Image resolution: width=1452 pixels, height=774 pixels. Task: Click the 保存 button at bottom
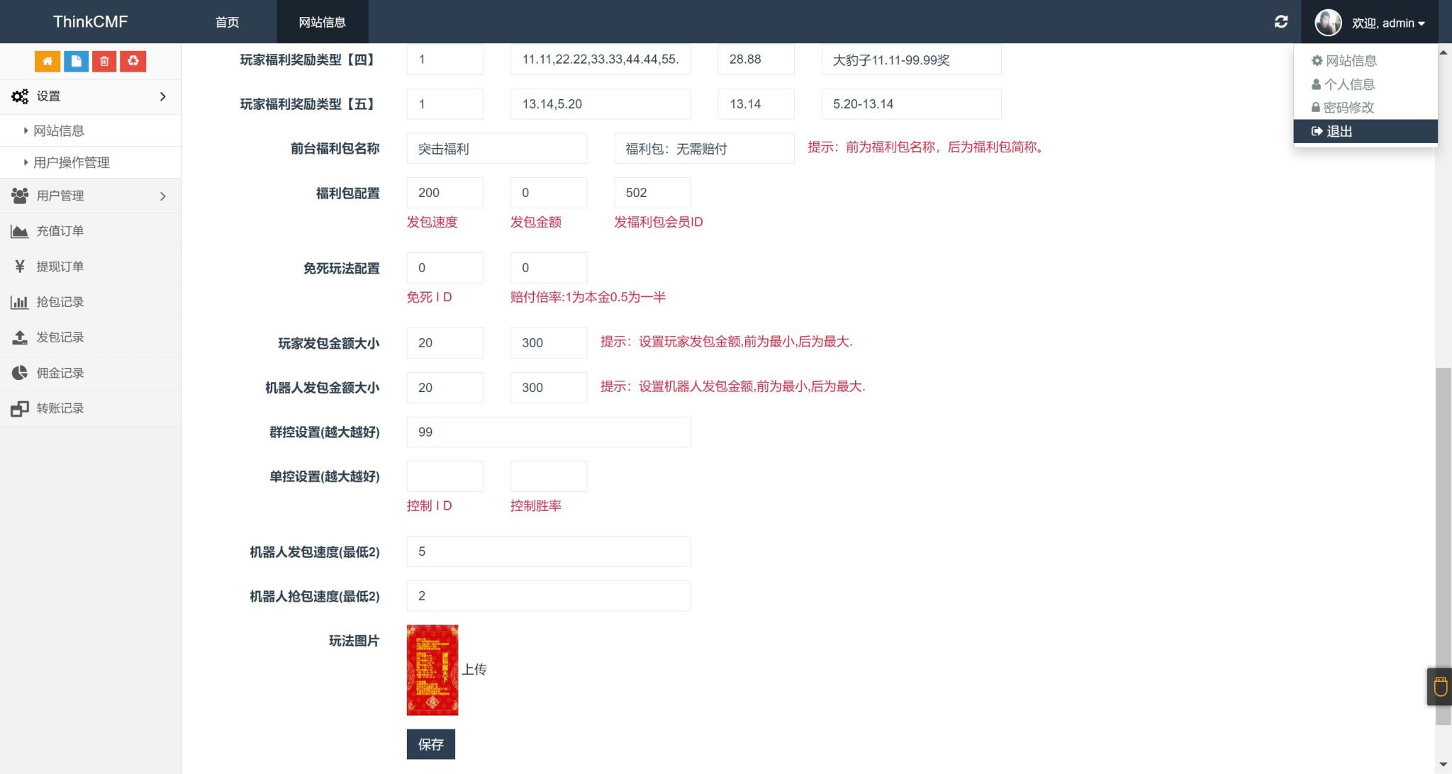(430, 744)
